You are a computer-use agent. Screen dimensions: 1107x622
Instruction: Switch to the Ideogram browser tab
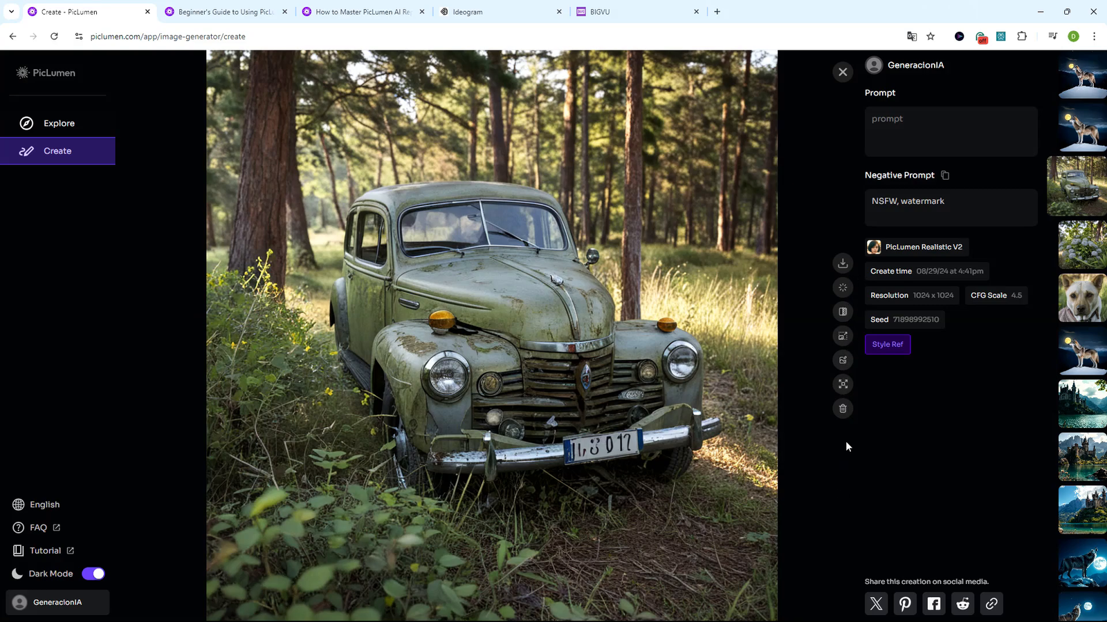pyautogui.click(x=498, y=12)
